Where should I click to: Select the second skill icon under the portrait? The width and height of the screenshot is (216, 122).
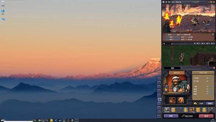tap(181, 100)
